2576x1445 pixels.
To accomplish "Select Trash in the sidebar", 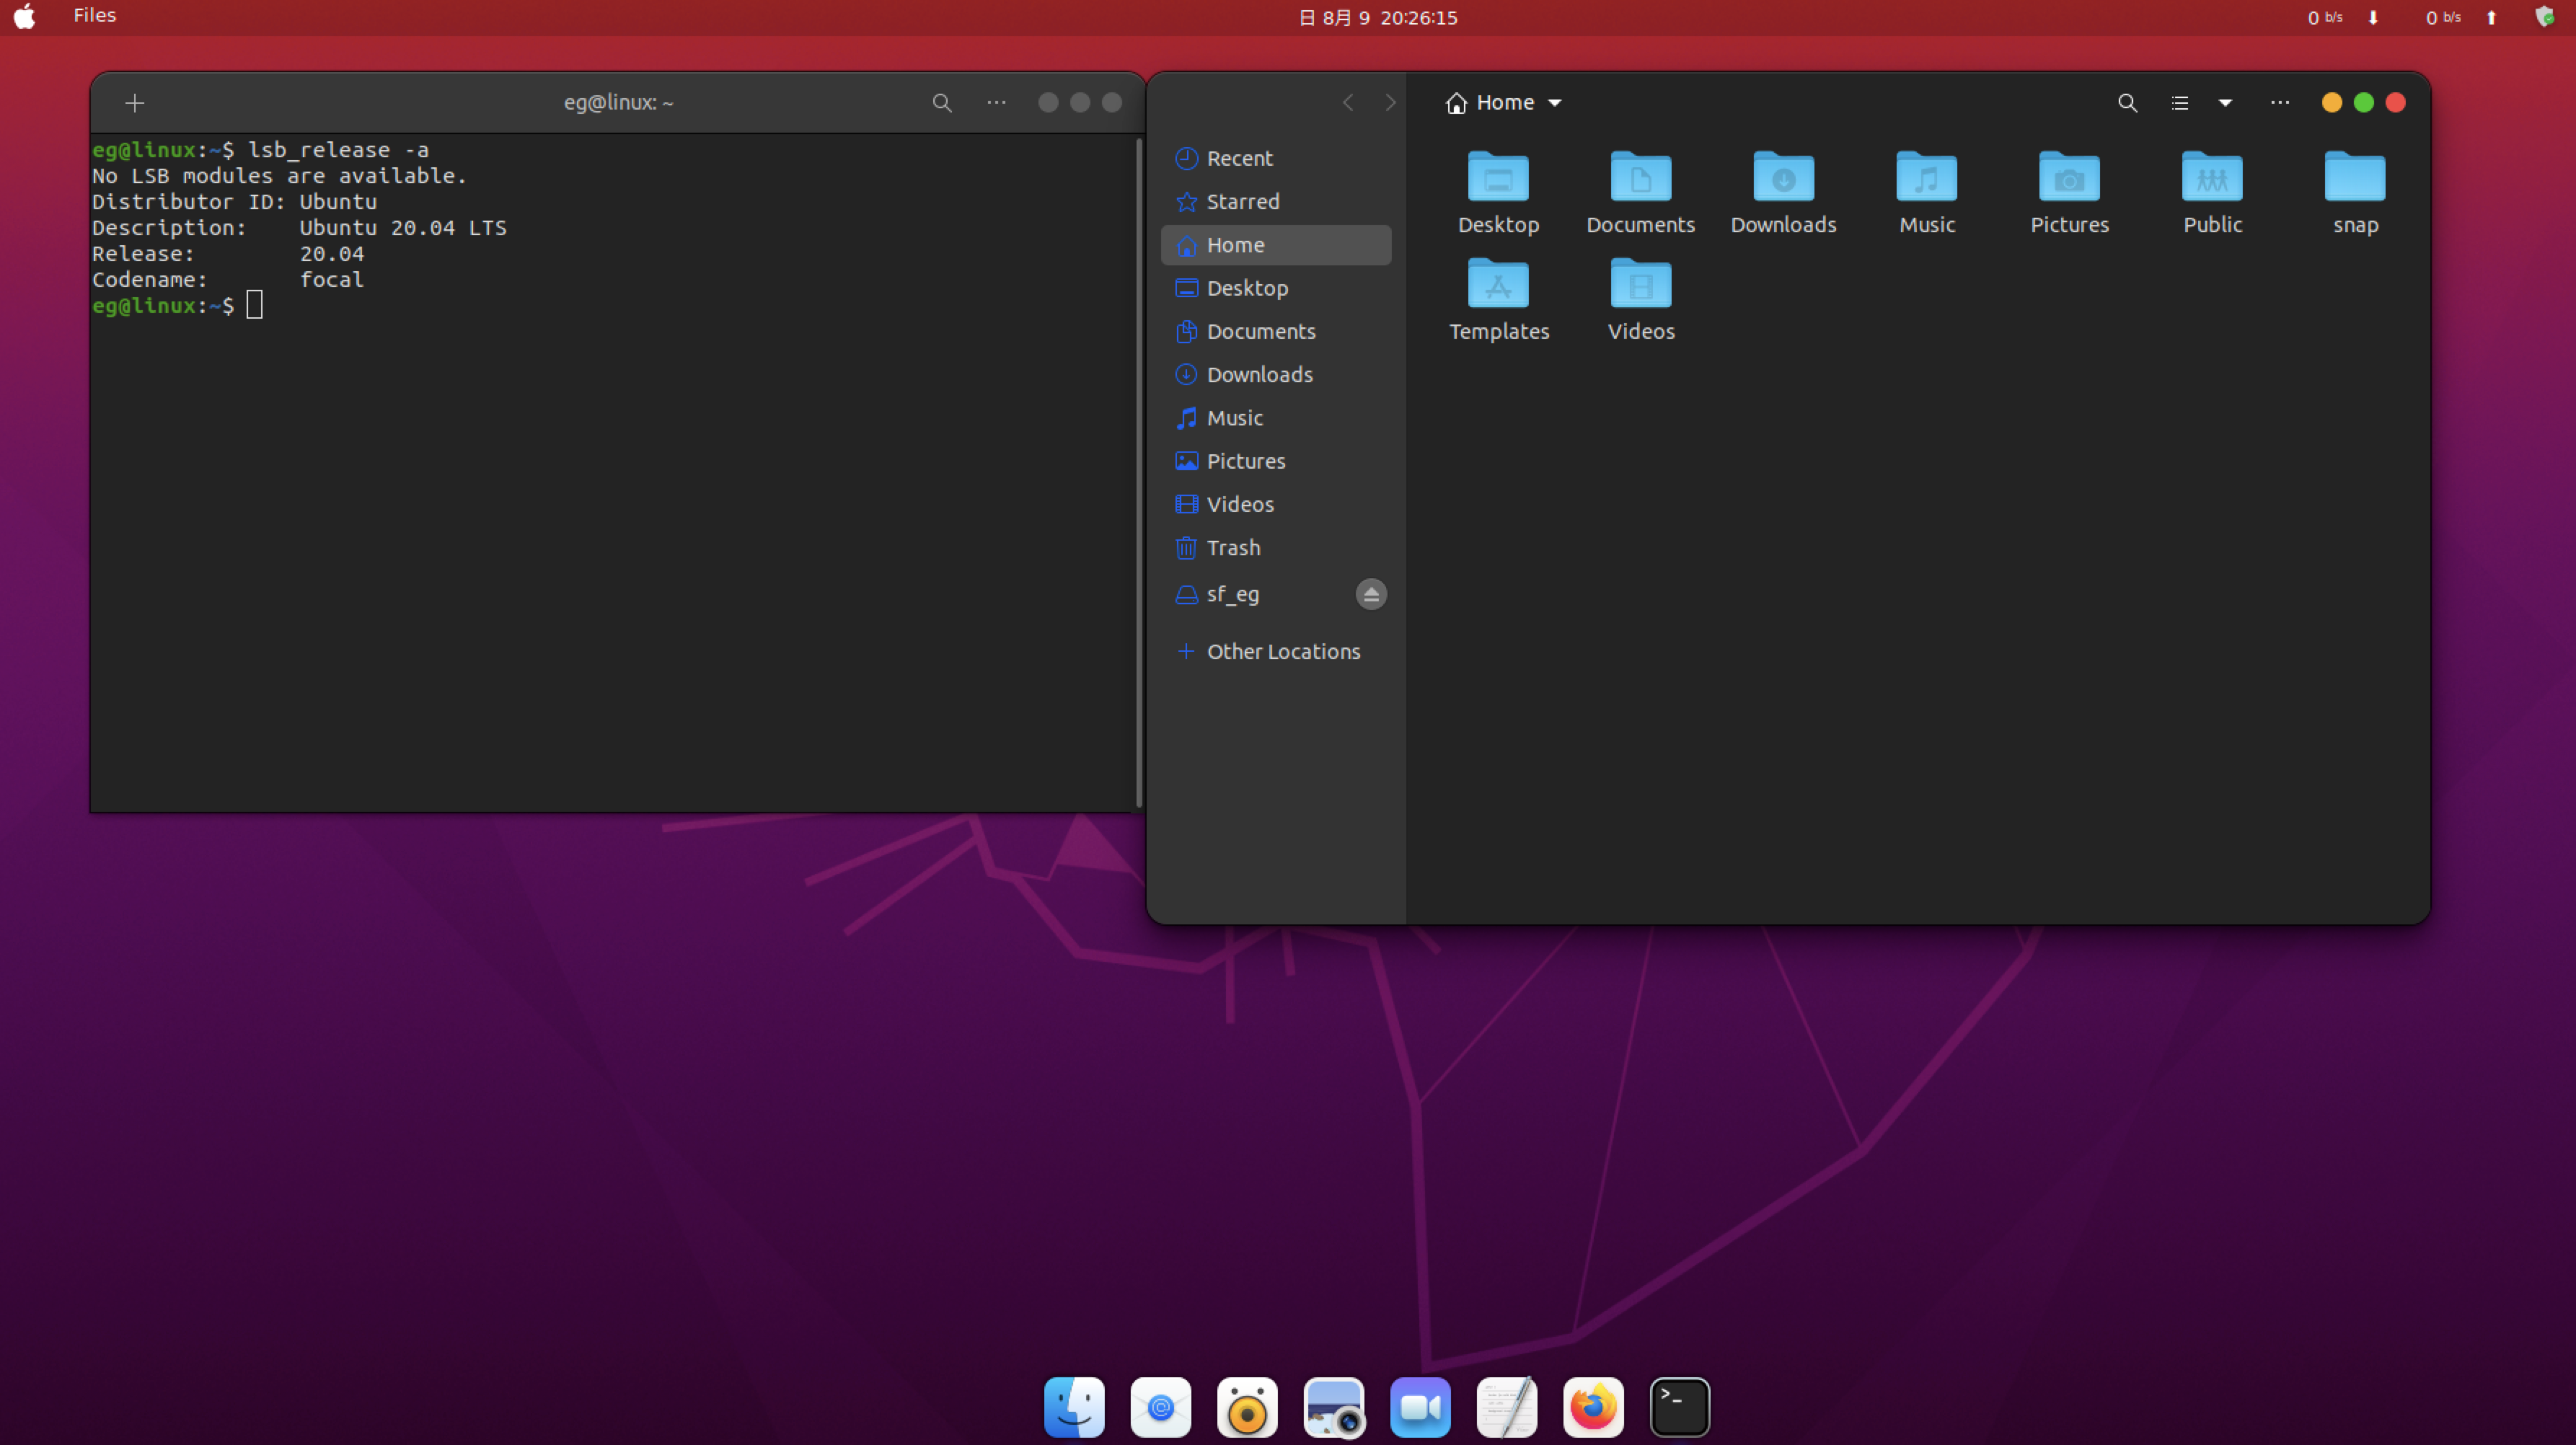I will [x=1232, y=547].
